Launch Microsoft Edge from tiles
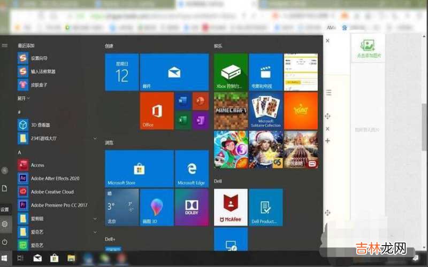The width and height of the screenshot is (428, 267). (x=192, y=168)
